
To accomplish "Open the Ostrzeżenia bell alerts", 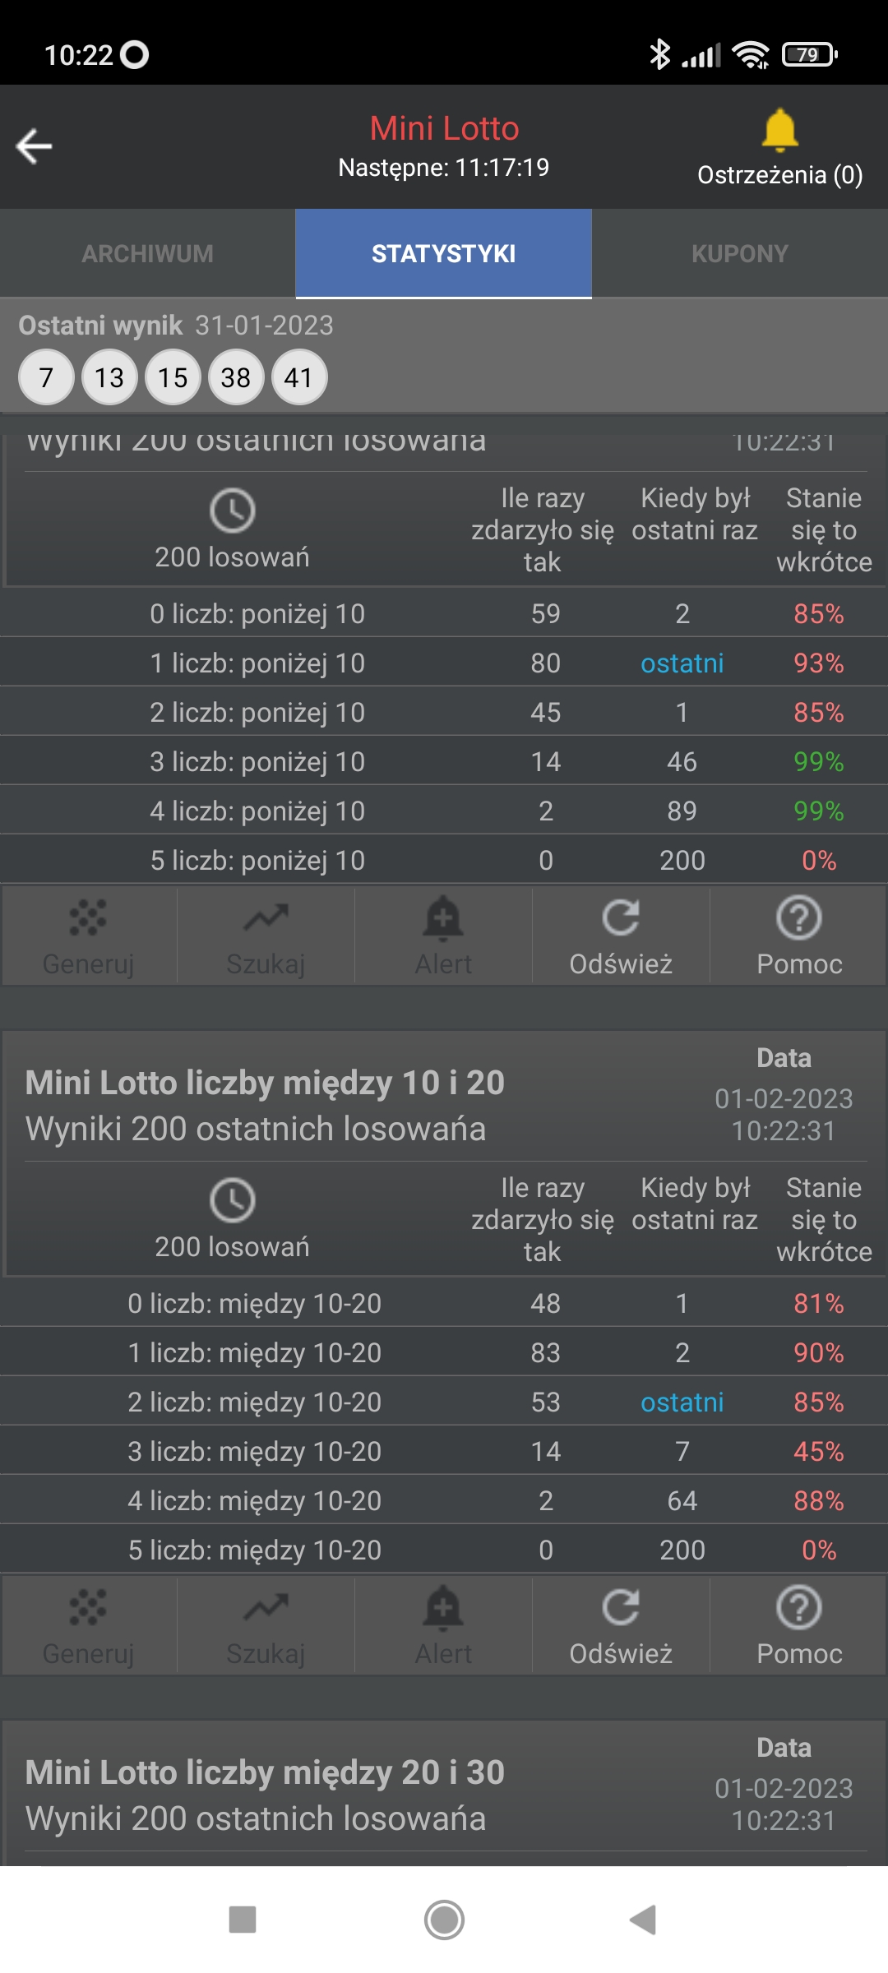I will point(779,148).
